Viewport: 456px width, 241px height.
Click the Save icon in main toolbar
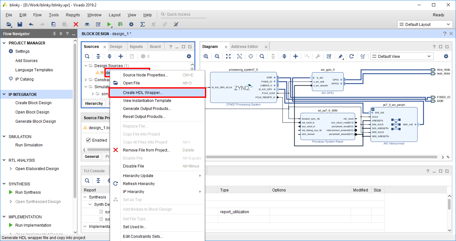(20, 24)
